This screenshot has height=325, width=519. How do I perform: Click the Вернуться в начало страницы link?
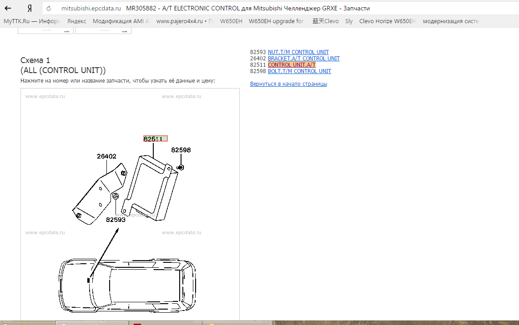click(288, 84)
